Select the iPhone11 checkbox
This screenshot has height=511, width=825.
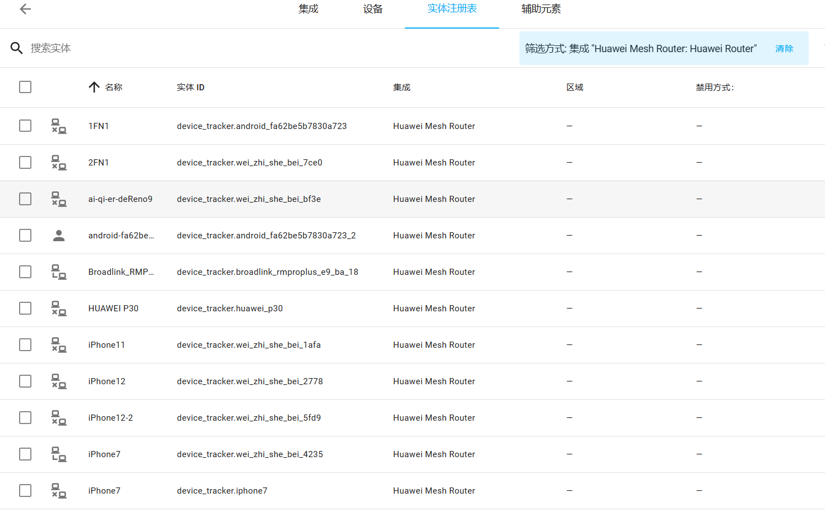pos(25,344)
